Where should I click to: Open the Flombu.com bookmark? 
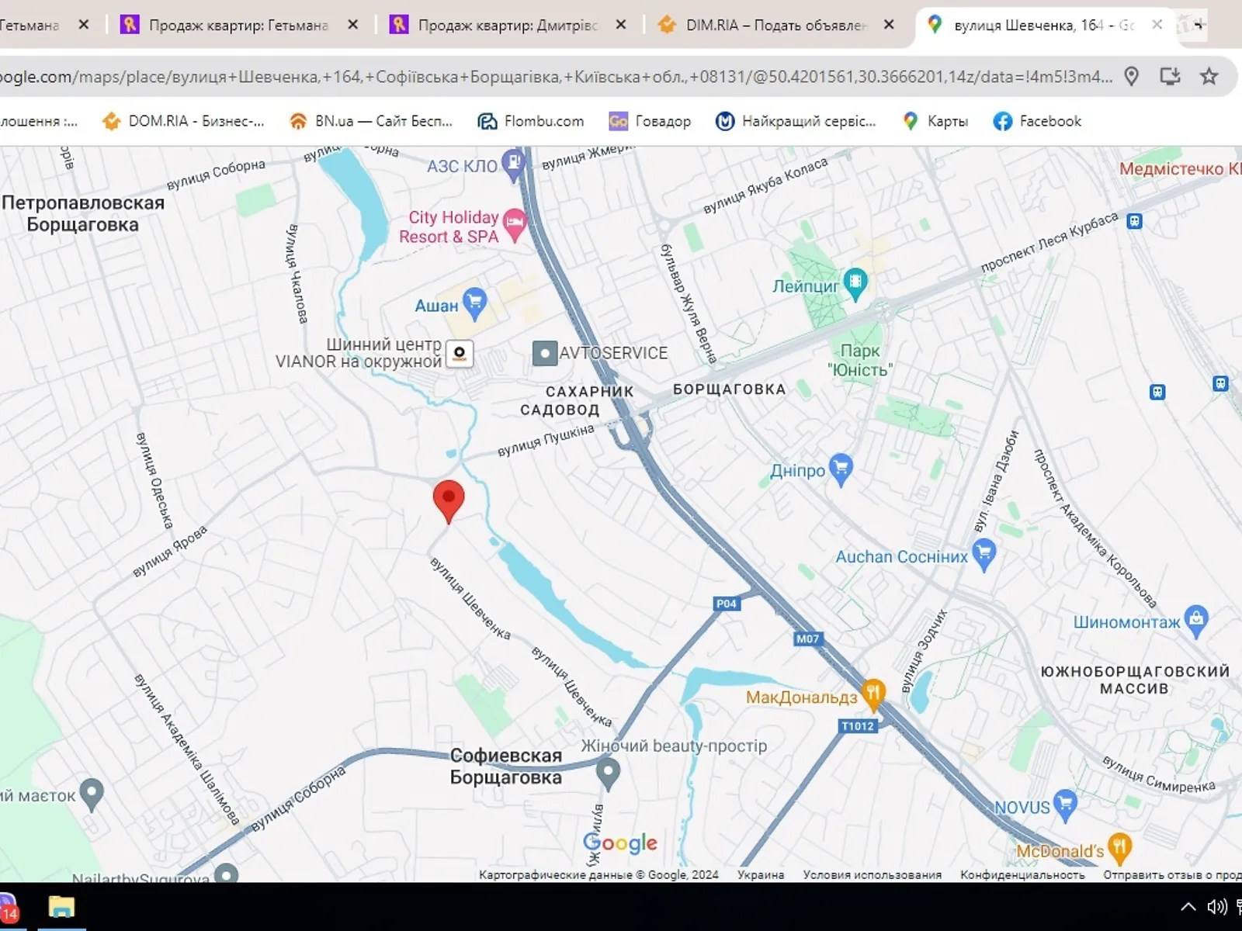(x=531, y=121)
